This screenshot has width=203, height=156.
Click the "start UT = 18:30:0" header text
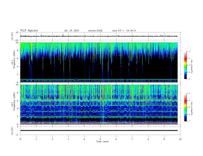[x=124, y=31]
